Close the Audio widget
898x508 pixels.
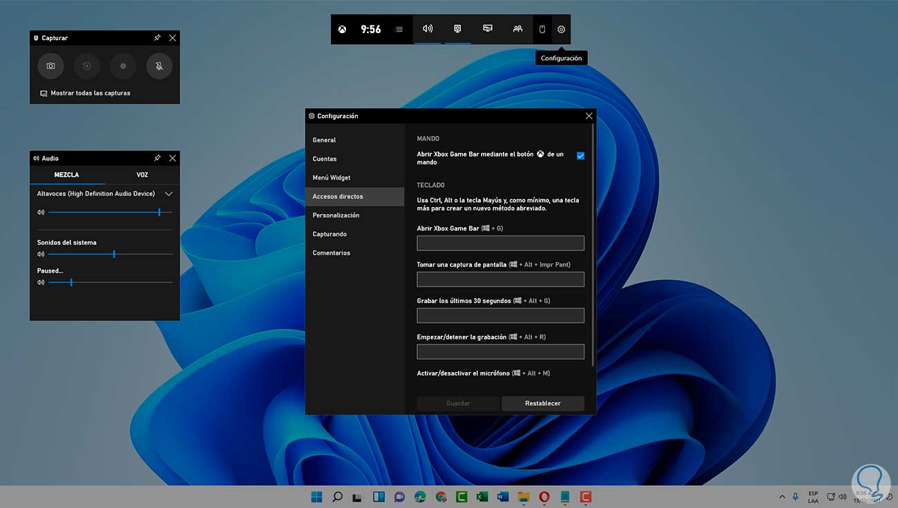pyautogui.click(x=173, y=158)
